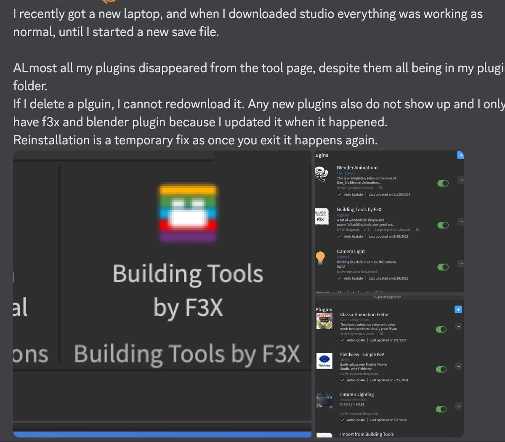Open the more-options menu for Camera Light
505x442 pixels.
(x=461, y=264)
